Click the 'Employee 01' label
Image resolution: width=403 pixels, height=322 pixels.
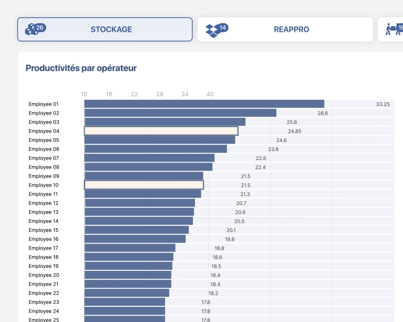pos(44,104)
